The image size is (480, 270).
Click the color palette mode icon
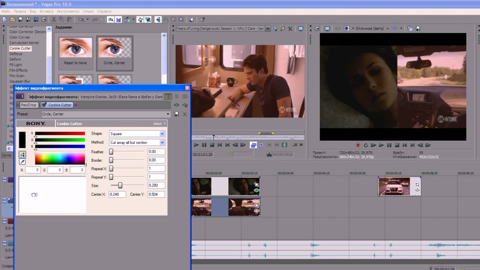click(x=22, y=154)
